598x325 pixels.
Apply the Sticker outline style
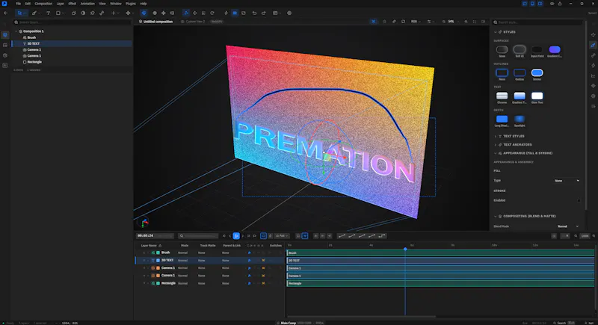[537, 72]
